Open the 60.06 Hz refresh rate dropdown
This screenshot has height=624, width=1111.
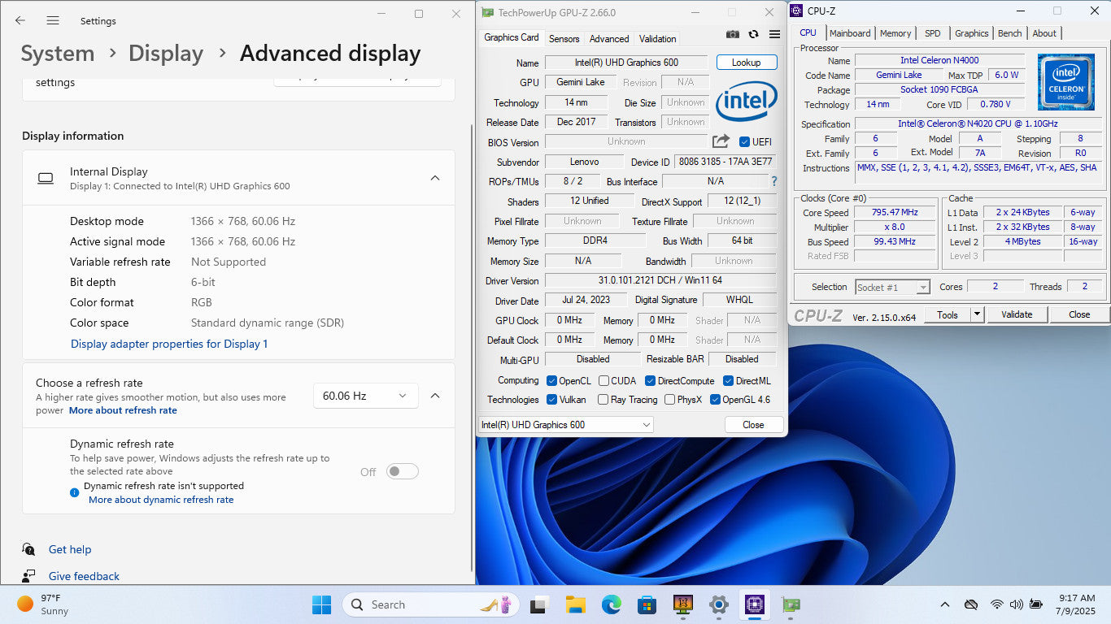pos(365,396)
